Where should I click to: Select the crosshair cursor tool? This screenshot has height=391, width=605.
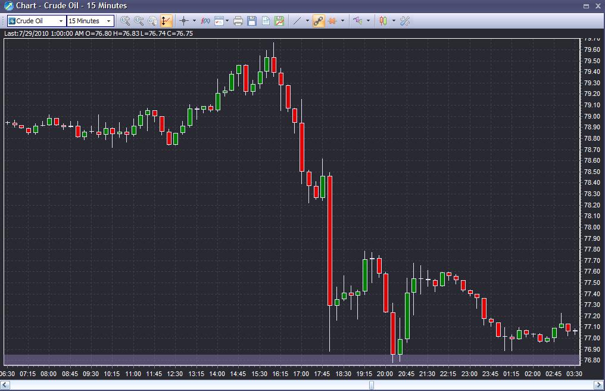184,21
